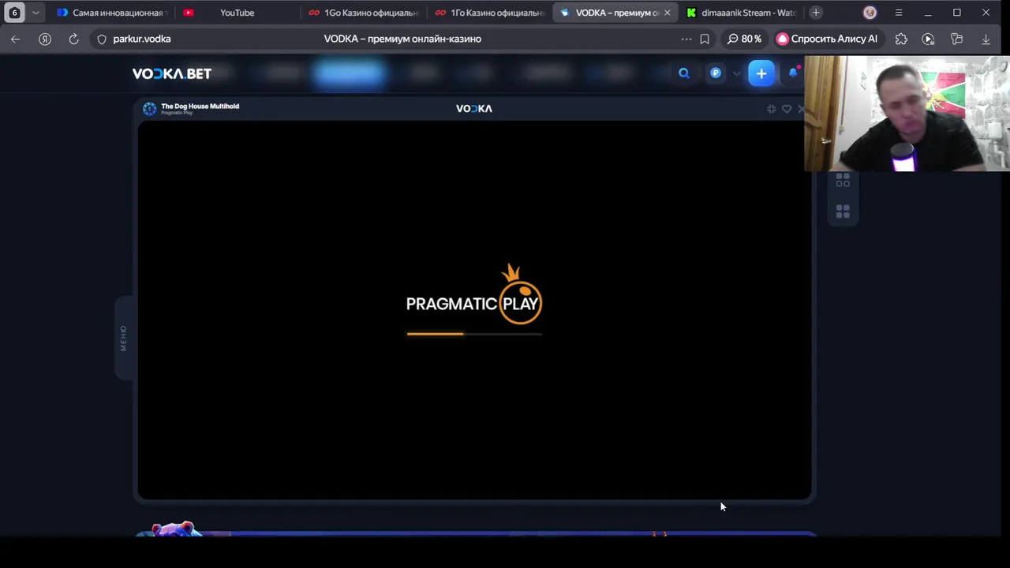1010x568 pixels.
Task: Expand the МЕНЮ side panel tab
Action: click(124, 338)
